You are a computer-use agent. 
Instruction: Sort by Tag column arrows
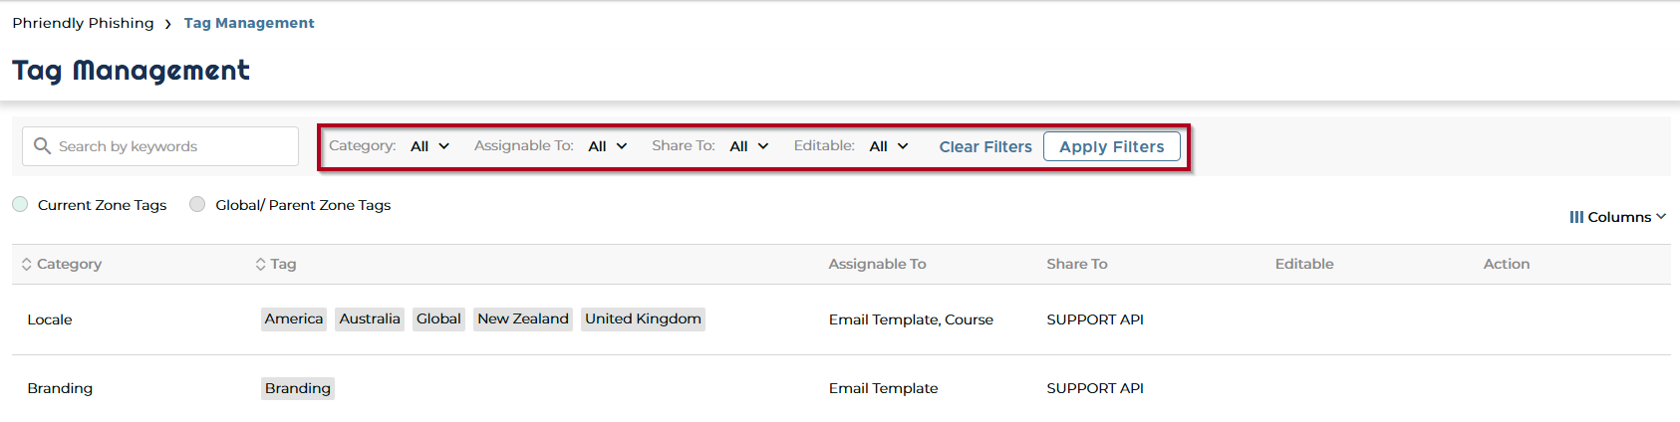point(261,264)
